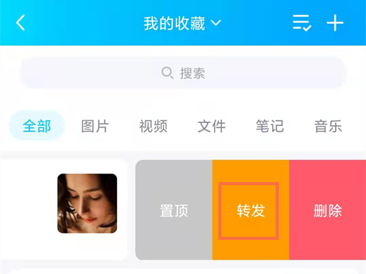Open the woman portrait thumbnail
This screenshot has height=274, width=366.
87,203
